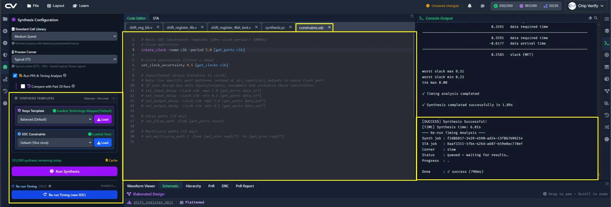Open the shift_register_4b.v file tab

[x=182, y=27]
